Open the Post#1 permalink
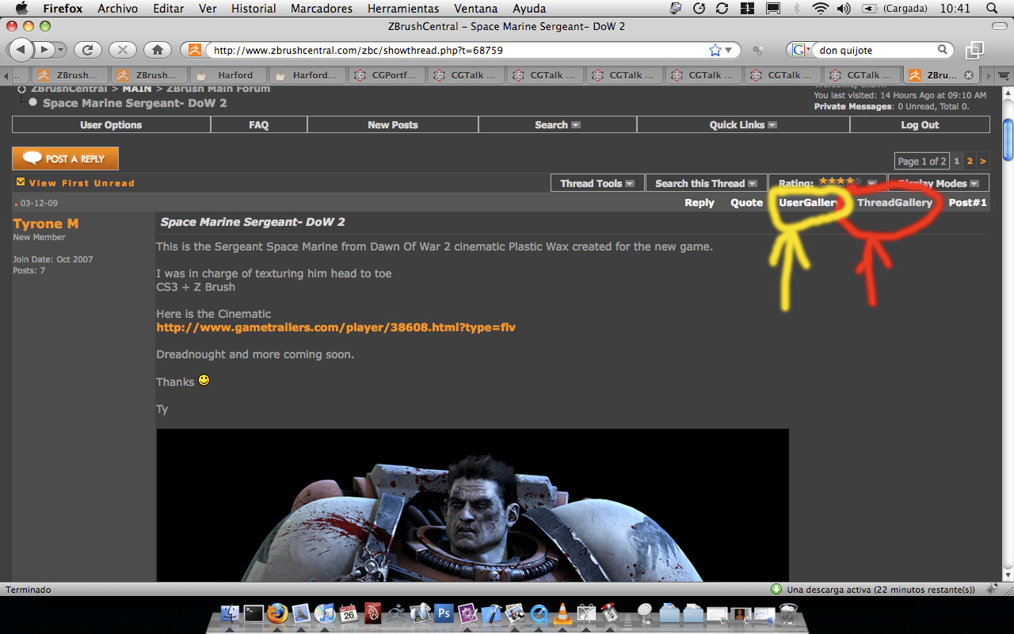1014x634 pixels. (x=968, y=203)
